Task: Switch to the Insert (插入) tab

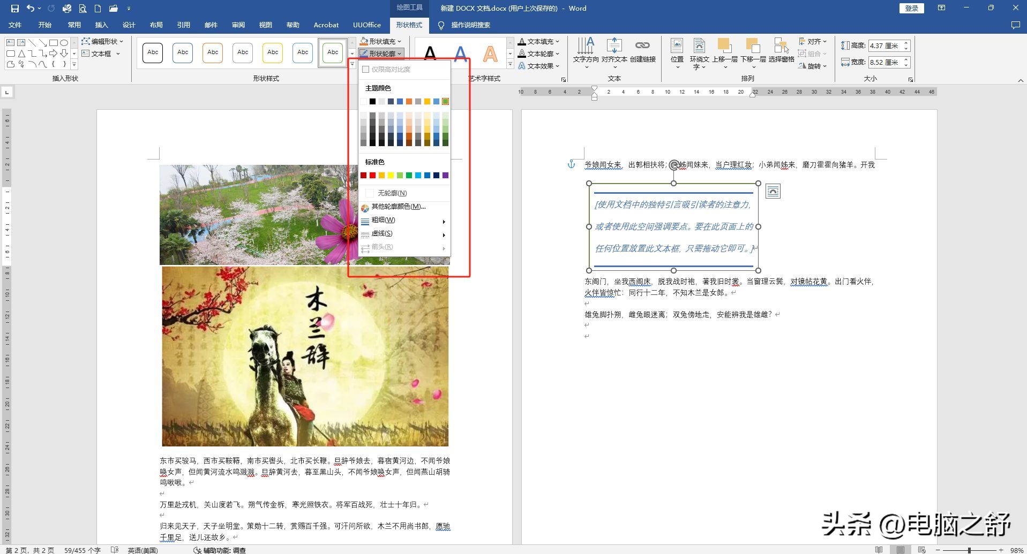Action: (x=101, y=25)
